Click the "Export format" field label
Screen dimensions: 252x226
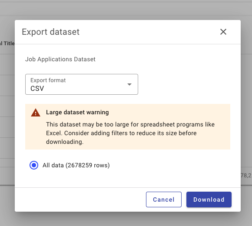pyautogui.click(x=48, y=80)
